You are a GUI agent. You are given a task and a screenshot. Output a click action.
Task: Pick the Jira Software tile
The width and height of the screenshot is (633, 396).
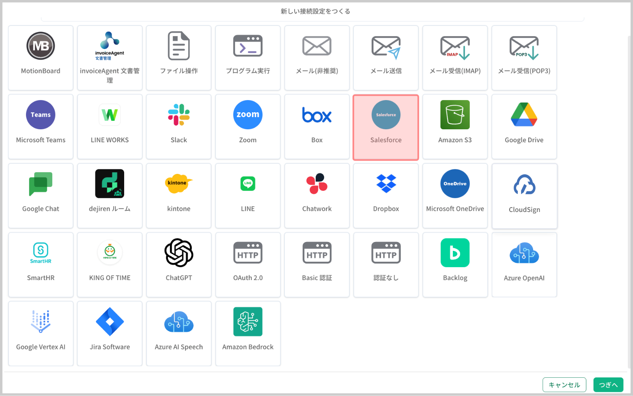[x=110, y=334]
